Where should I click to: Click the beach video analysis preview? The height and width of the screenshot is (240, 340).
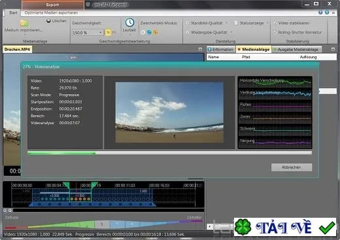pos(169,112)
